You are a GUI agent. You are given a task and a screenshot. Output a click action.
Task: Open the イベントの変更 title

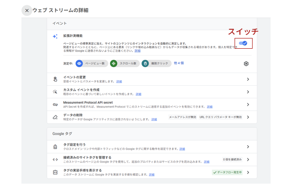tap(74, 77)
